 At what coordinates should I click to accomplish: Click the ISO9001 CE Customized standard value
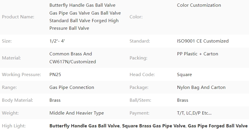pyautogui.click(x=203, y=41)
